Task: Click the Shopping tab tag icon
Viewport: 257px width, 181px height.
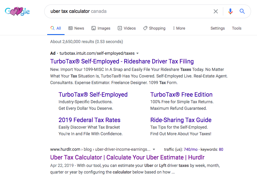Action: [x=145, y=28]
